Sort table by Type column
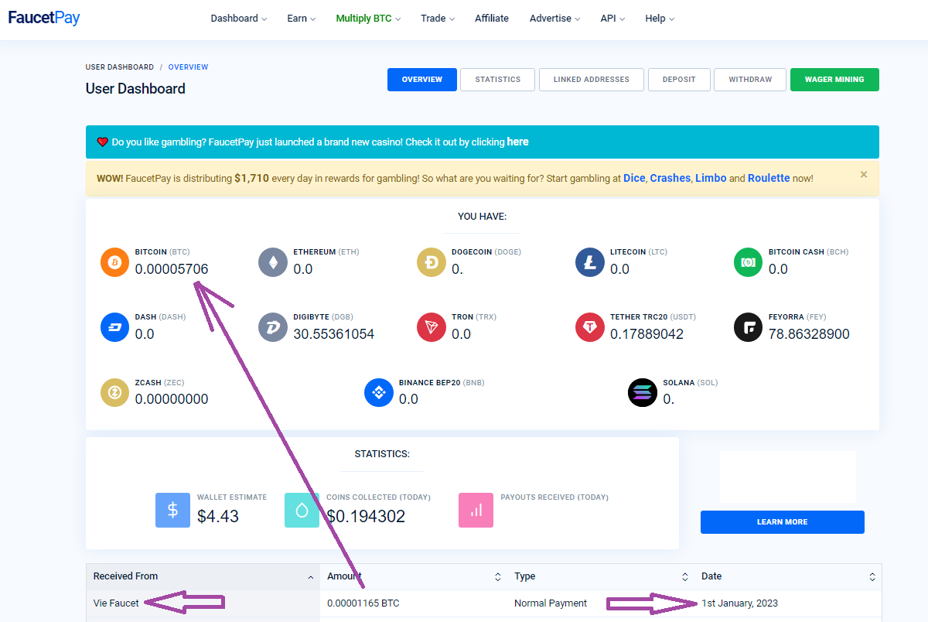Viewport: 928px width, 622px height. click(x=600, y=576)
